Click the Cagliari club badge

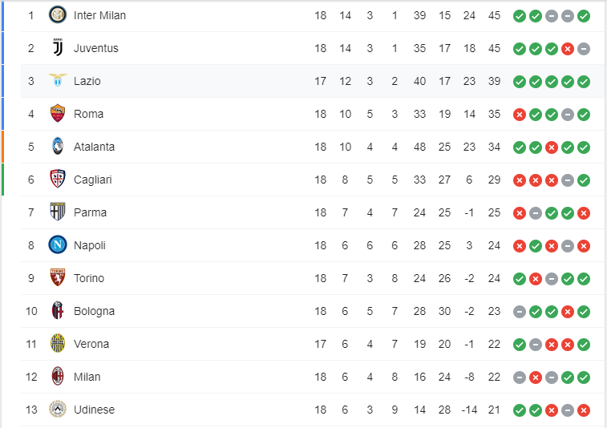point(57,180)
